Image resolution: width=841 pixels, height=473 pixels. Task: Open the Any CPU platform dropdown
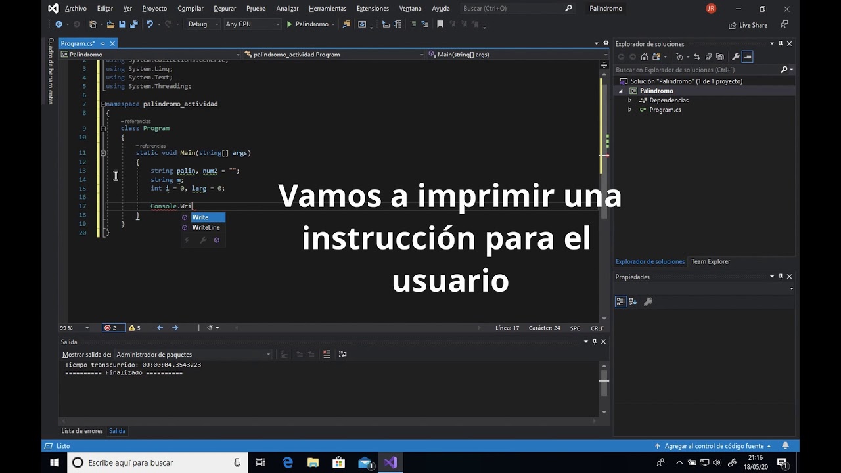point(252,24)
